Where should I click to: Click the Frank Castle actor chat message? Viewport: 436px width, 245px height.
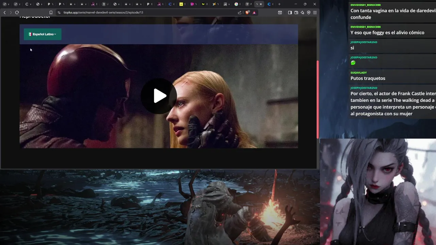pyautogui.click(x=393, y=103)
